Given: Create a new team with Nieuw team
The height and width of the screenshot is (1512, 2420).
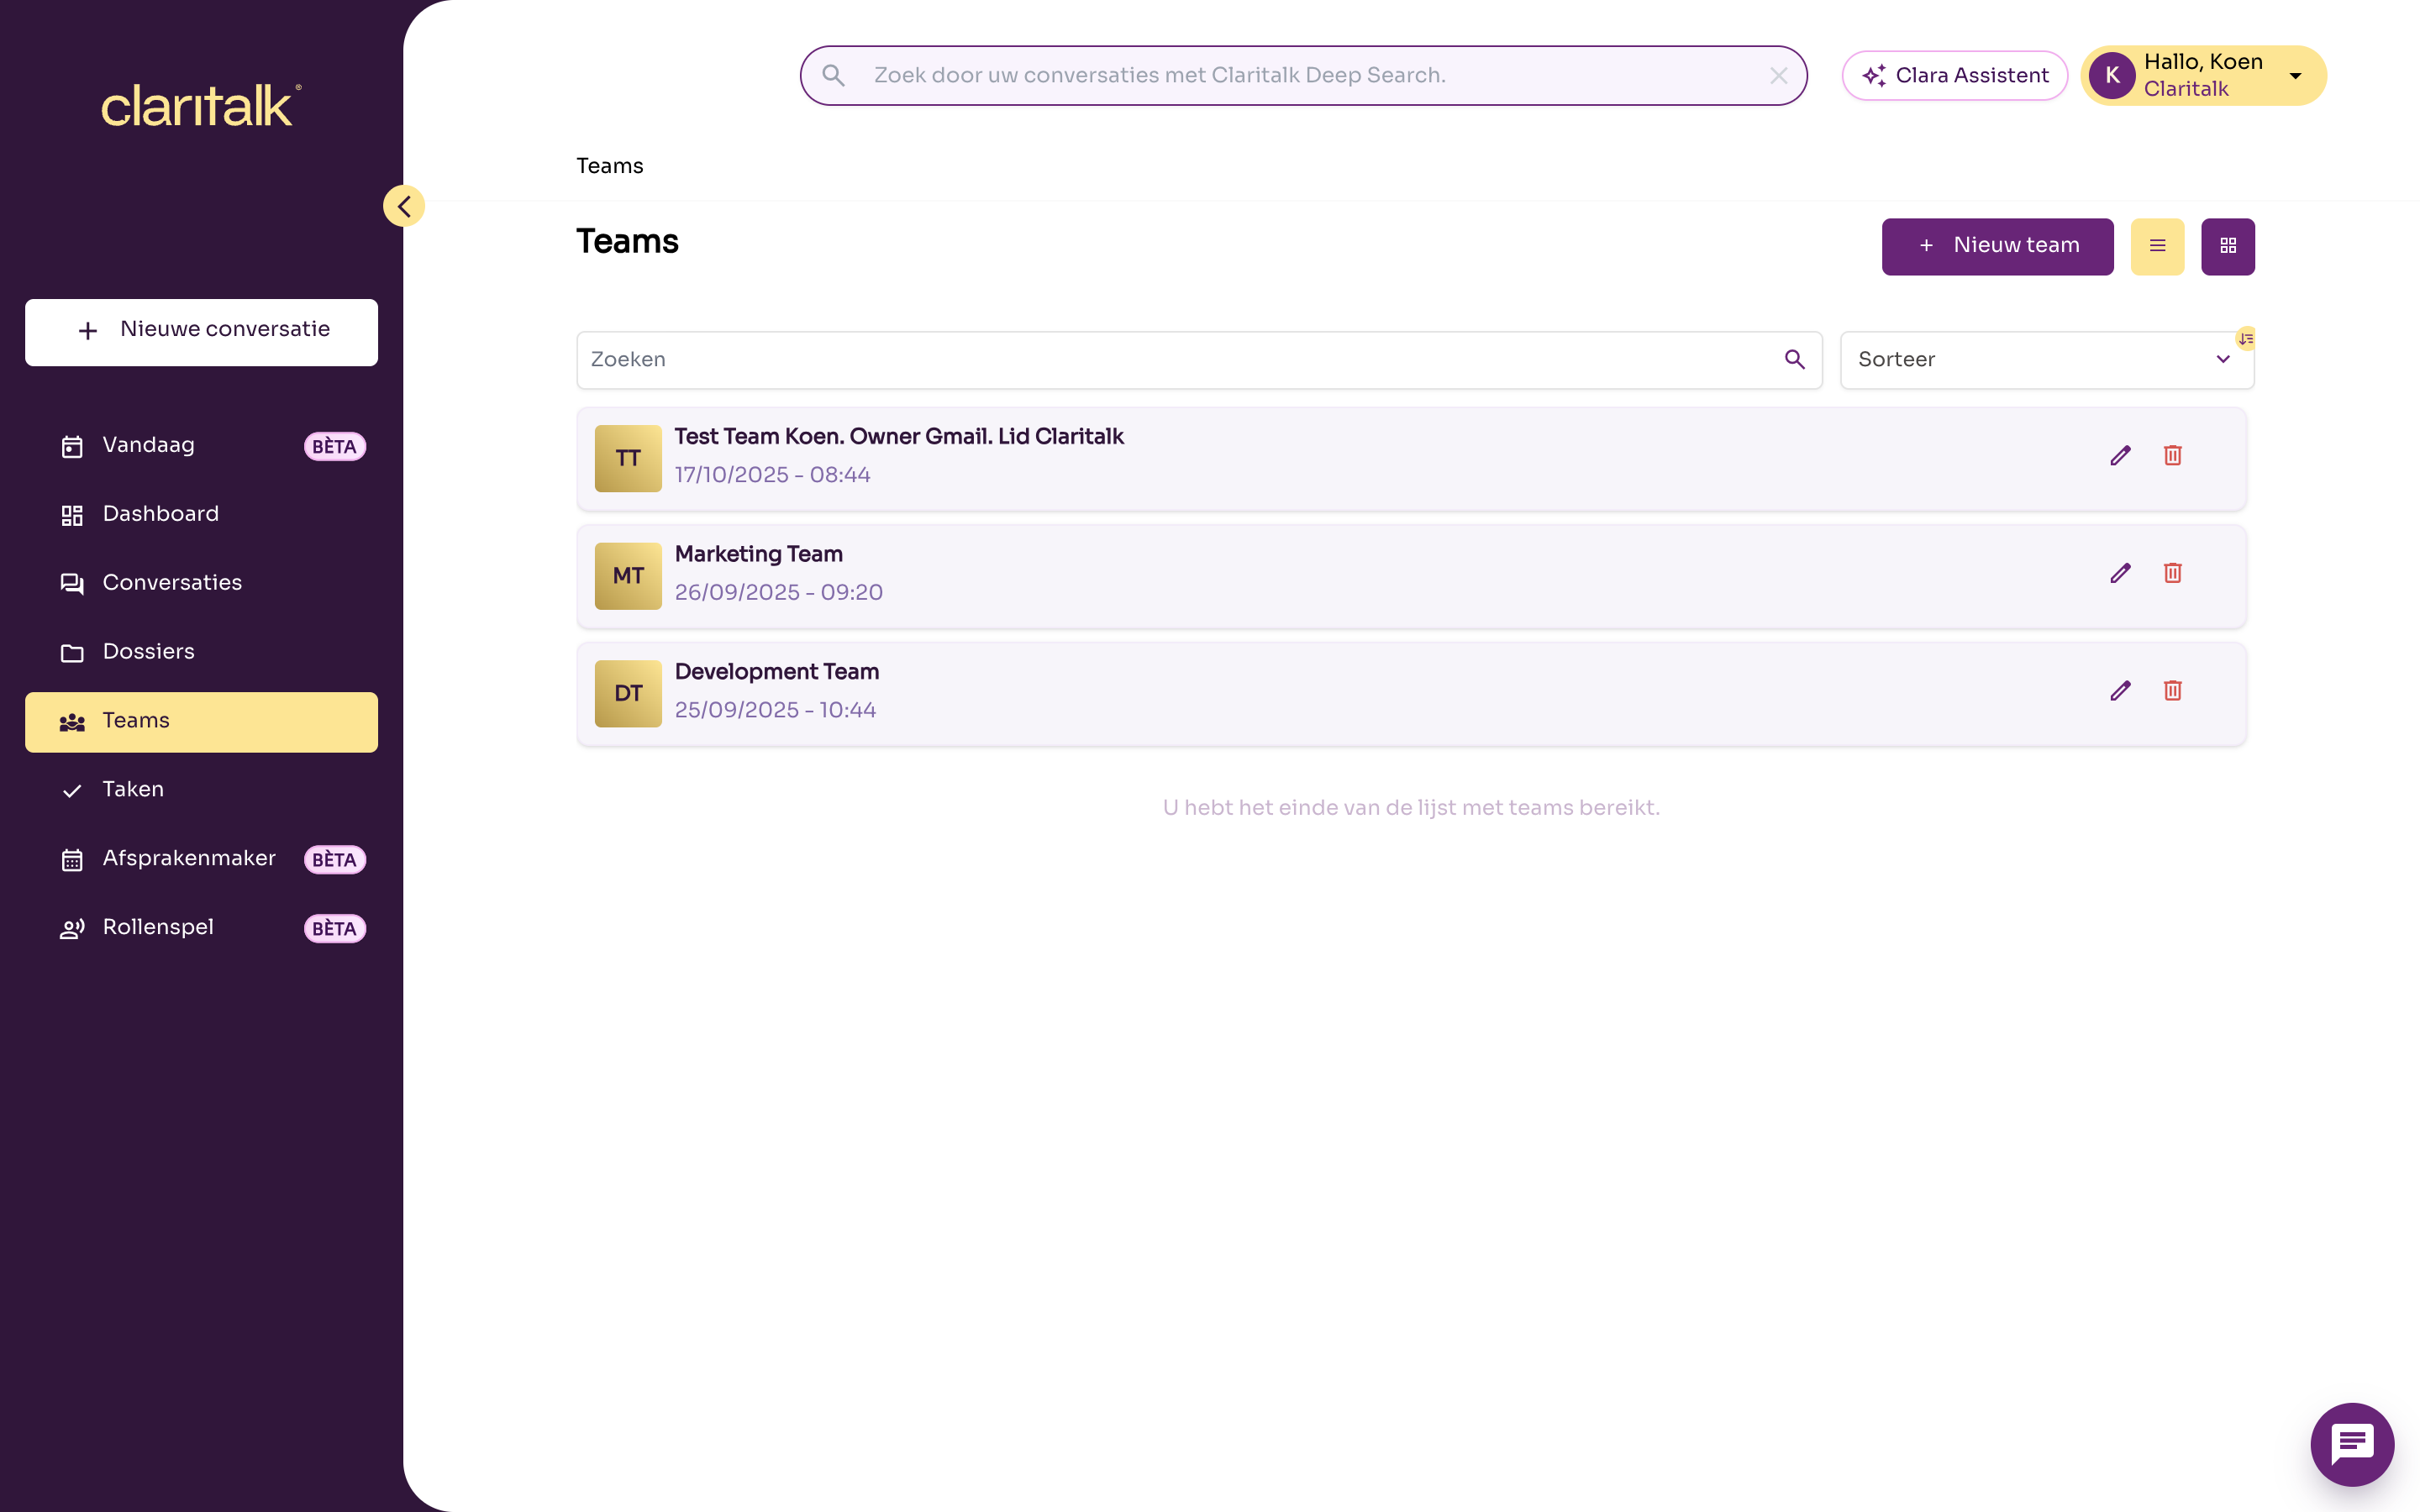Looking at the screenshot, I should [x=1997, y=246].
